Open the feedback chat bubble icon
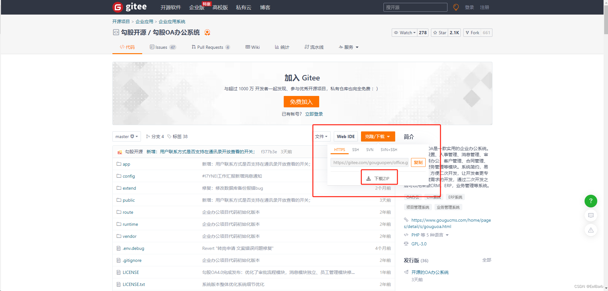This screenshot has width=608, height=291. (x=591, y=215)
